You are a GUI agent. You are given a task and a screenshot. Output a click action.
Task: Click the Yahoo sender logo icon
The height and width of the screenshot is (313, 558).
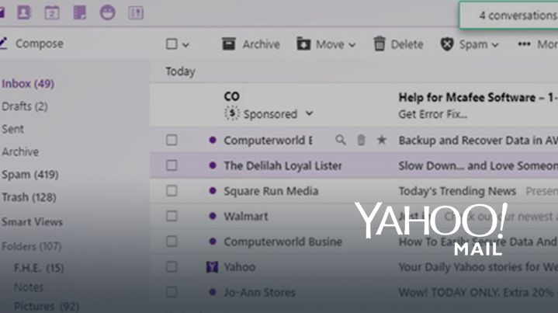click(x=212, y=266)
